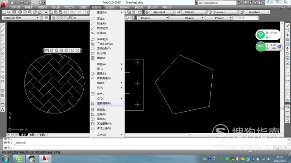Viewport: 291px width, 163px height.
Task: Click the Help question-mark toolbar icon
Action: (x=140, y=12)
